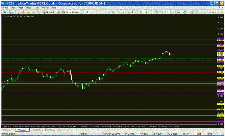Screen dimensions: 225x136
Task: Open the New Chart dropdown arrow
Action: tap(7, 12)
